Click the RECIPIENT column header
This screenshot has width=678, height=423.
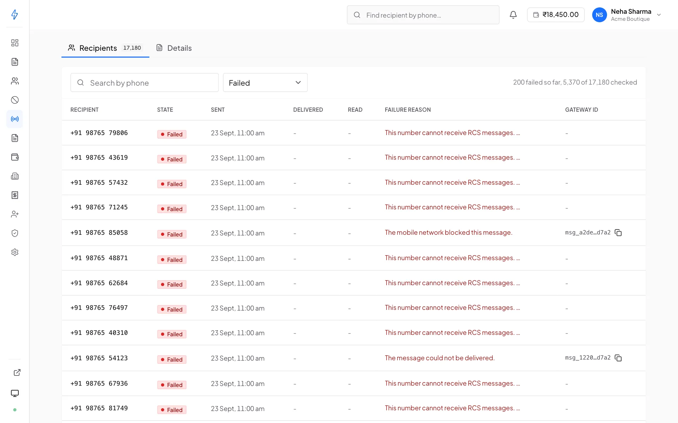[84, 110]
